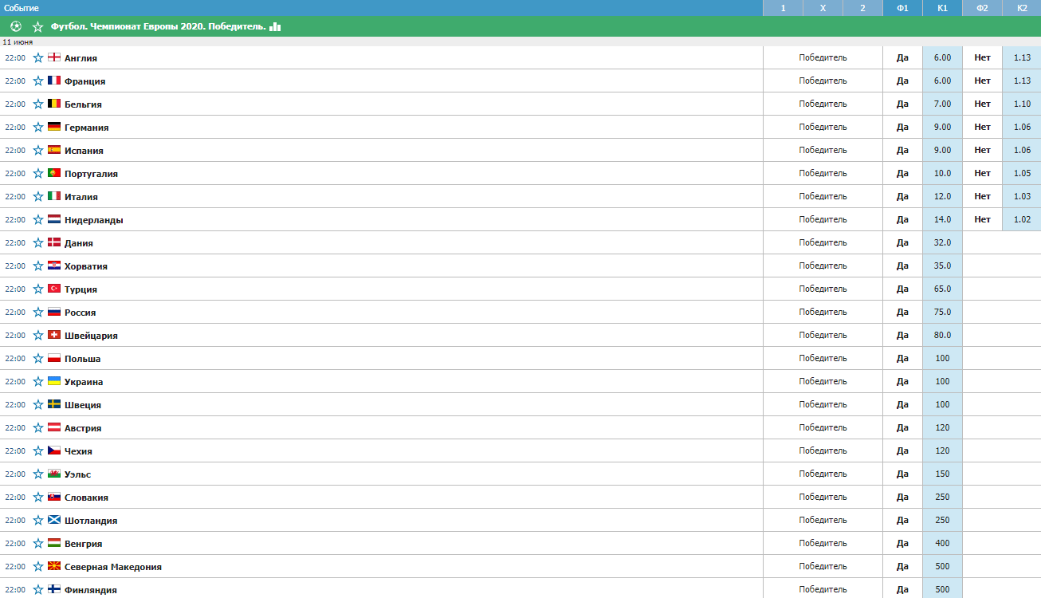Click the Scotland flag icon

tap(54, 520)
